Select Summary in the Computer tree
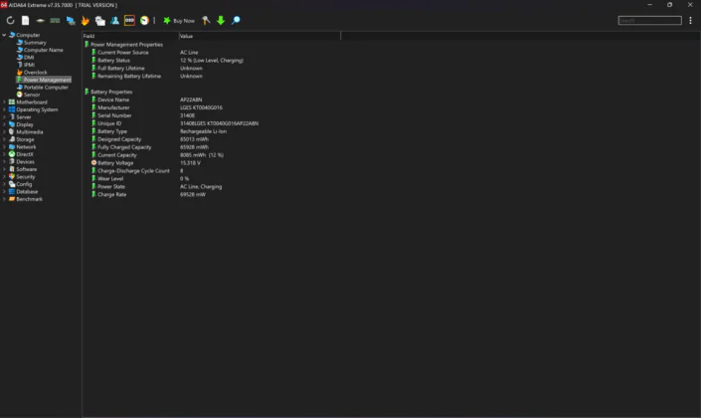This screenshot has height=418, width=701. 35,43
